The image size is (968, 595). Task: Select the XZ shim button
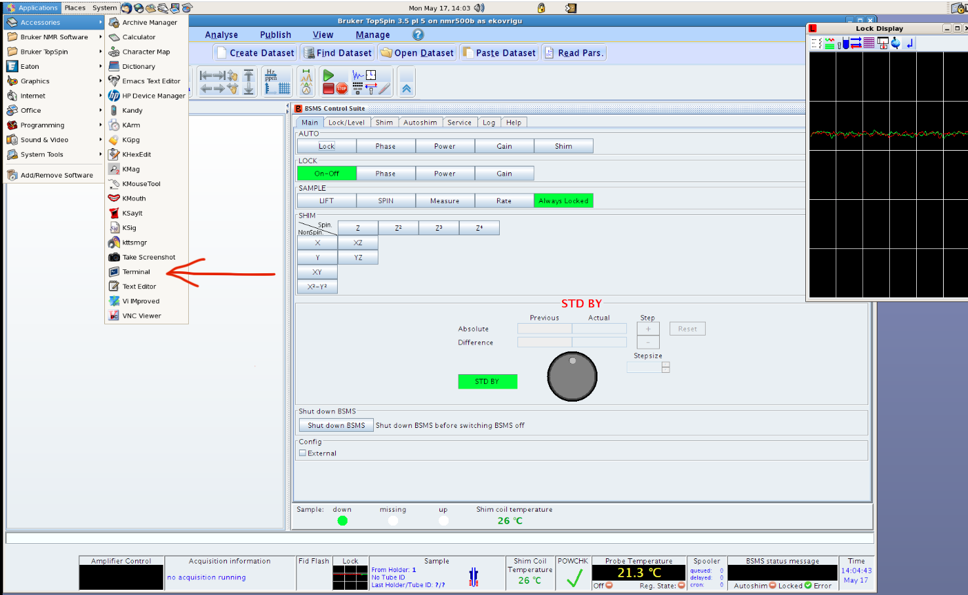358,242
